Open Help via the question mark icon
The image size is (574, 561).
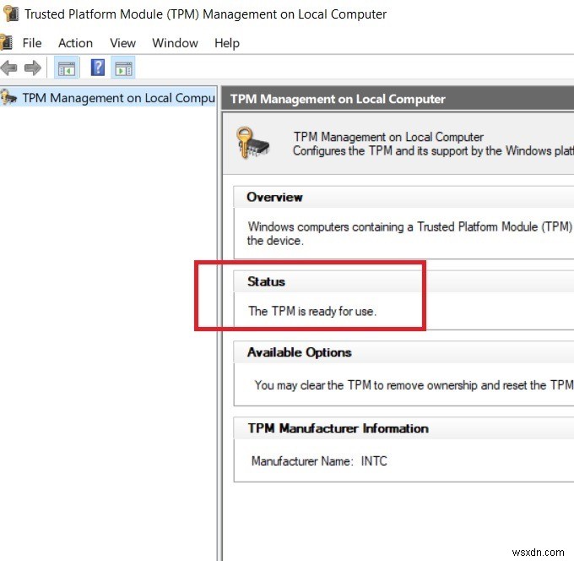click(98, 68)
